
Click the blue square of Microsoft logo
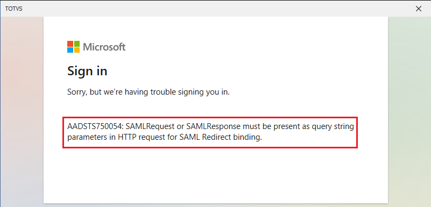click(70, 50)
